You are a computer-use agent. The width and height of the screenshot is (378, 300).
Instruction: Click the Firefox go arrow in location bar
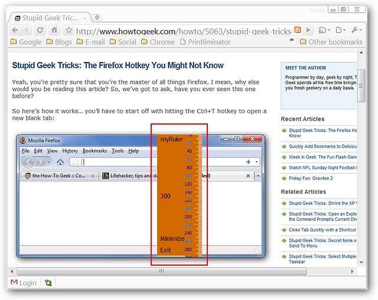[248, 162]
